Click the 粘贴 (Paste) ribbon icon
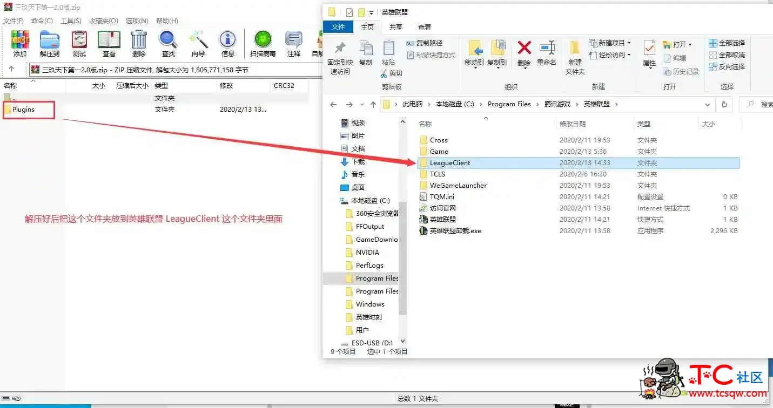This screenshot has height=408, width=773. 388,53
